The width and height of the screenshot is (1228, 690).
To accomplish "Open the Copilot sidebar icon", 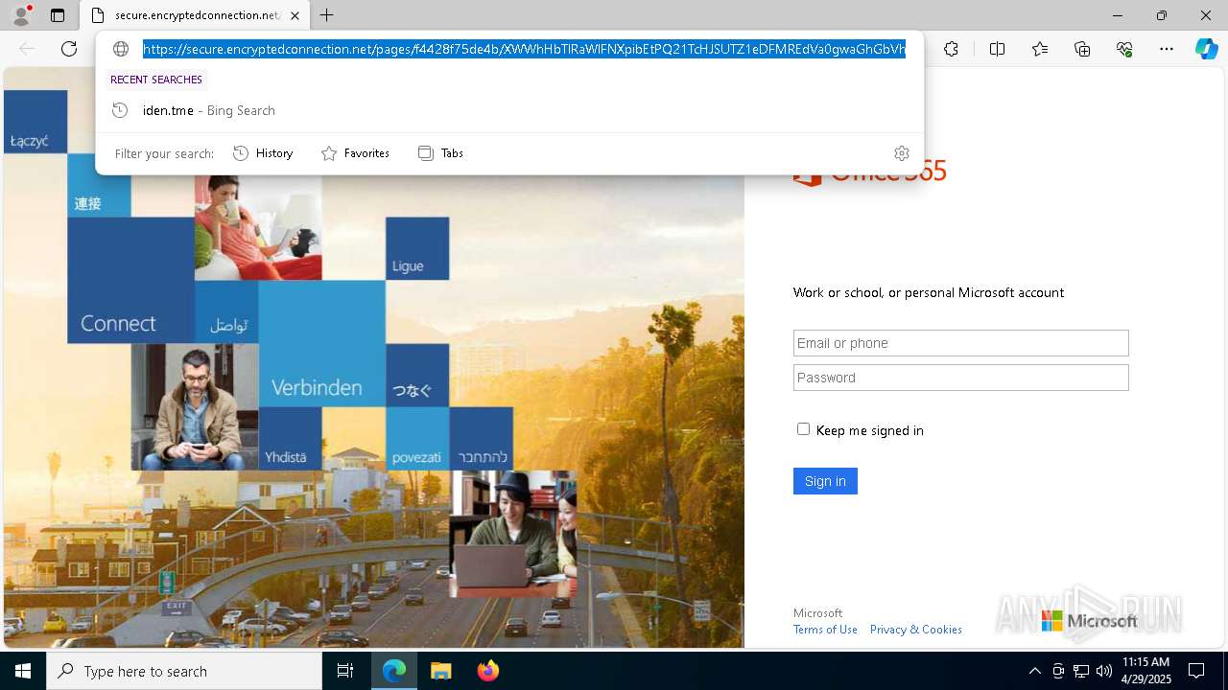I will click(1206, 49).
